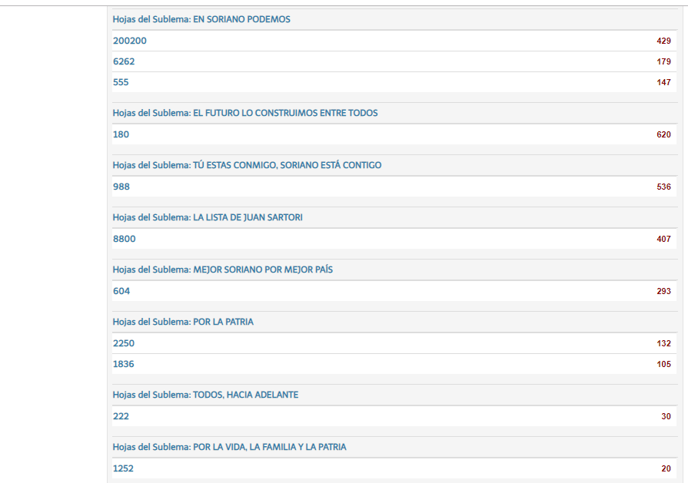688x483 pixels.
Task: Click the EN SORIANO PODEMOS sublema header
Action: [201, 19]
